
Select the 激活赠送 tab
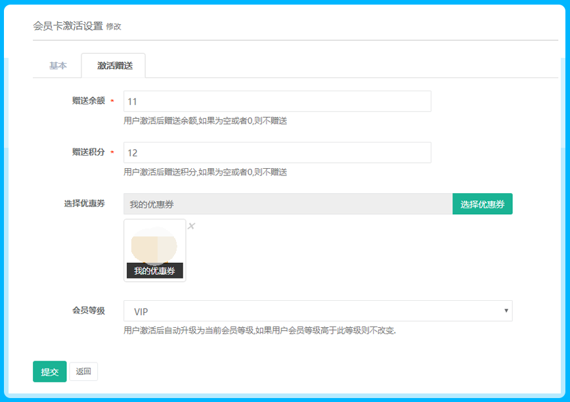coord(114,66)
